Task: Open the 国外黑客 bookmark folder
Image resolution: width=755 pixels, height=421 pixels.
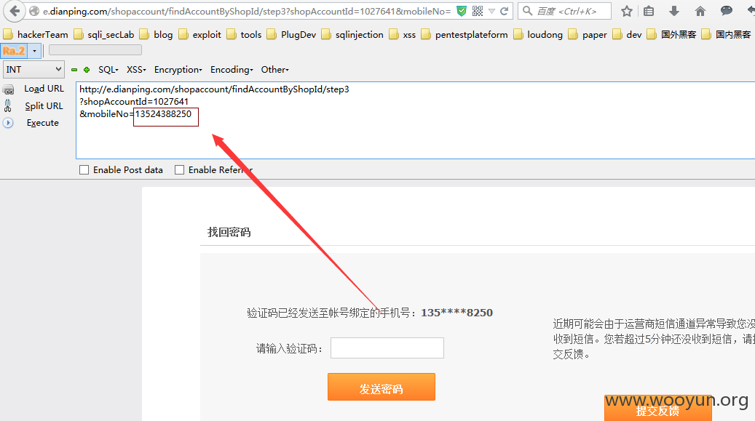Action: [x=672, y=35]
